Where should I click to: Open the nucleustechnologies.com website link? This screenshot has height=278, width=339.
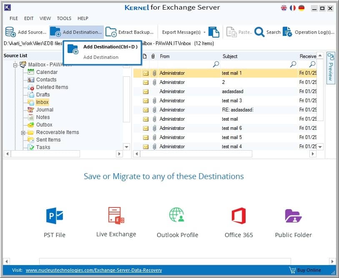coord(94,270)
